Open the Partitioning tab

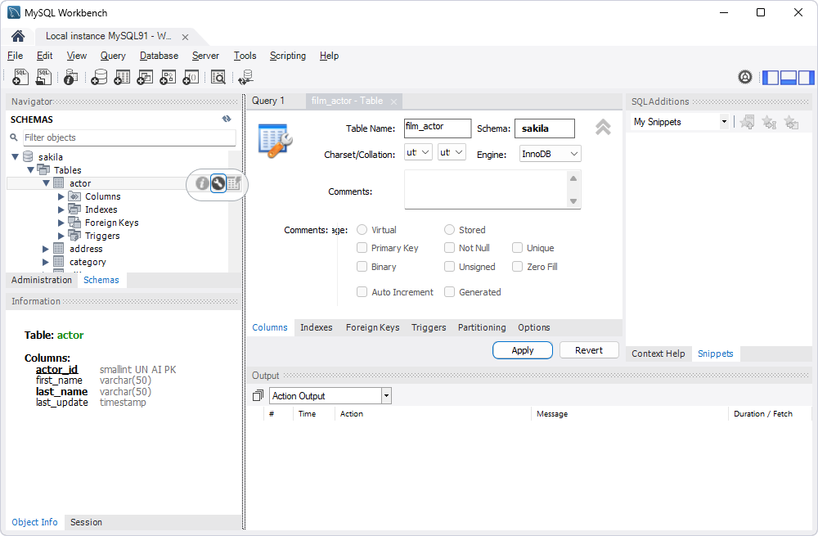[x=482, y=327]
